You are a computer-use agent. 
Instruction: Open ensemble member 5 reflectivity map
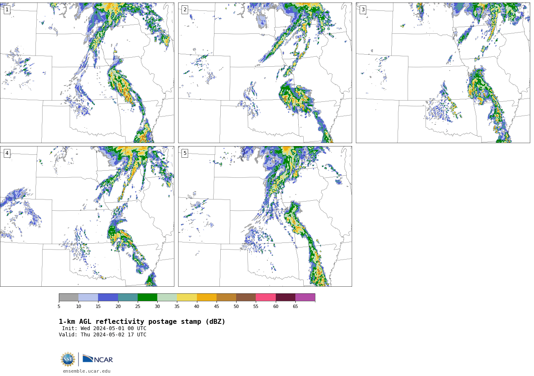click(265, 216)
